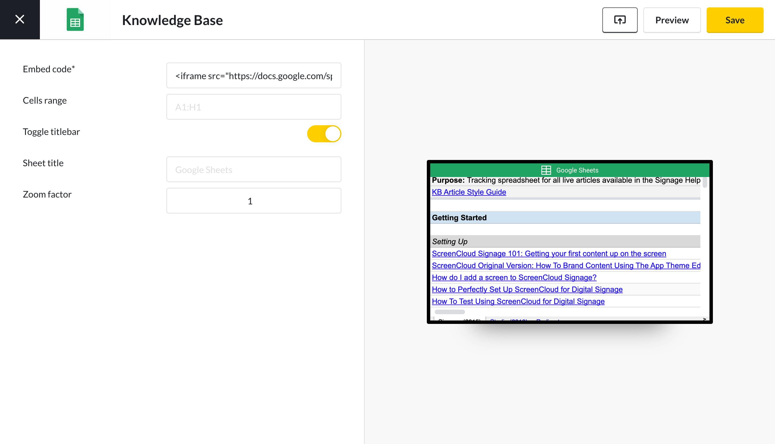The width and height of the screenshot is (775, 444).
Task: Close the Knowledge Base editor
Action: click(20, 20)
